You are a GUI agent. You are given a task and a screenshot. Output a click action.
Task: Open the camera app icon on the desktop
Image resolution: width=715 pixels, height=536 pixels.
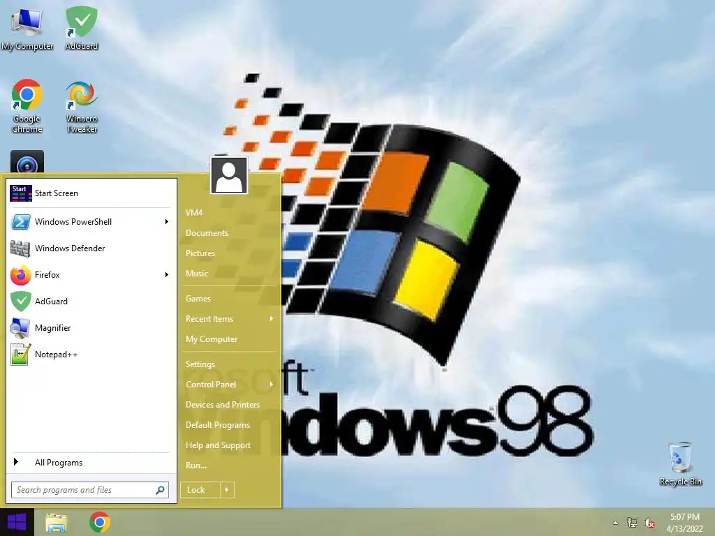pos(27,162)
